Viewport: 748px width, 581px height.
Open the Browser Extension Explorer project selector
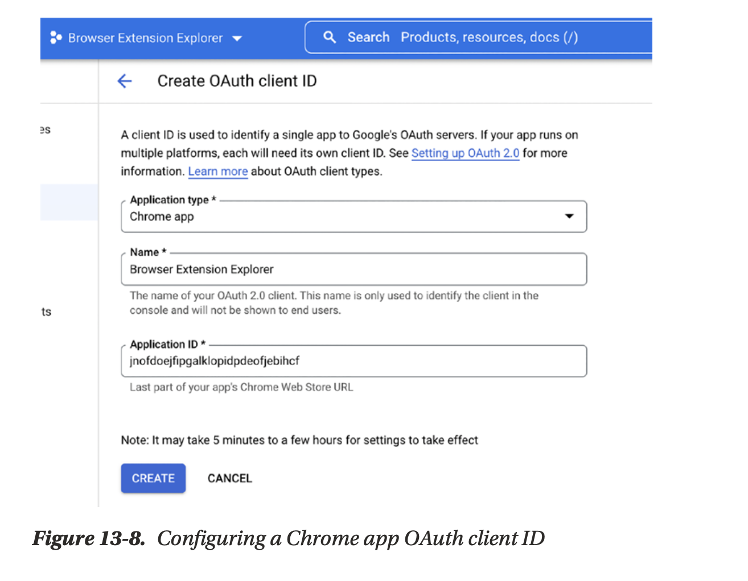[x=145, y=38]
